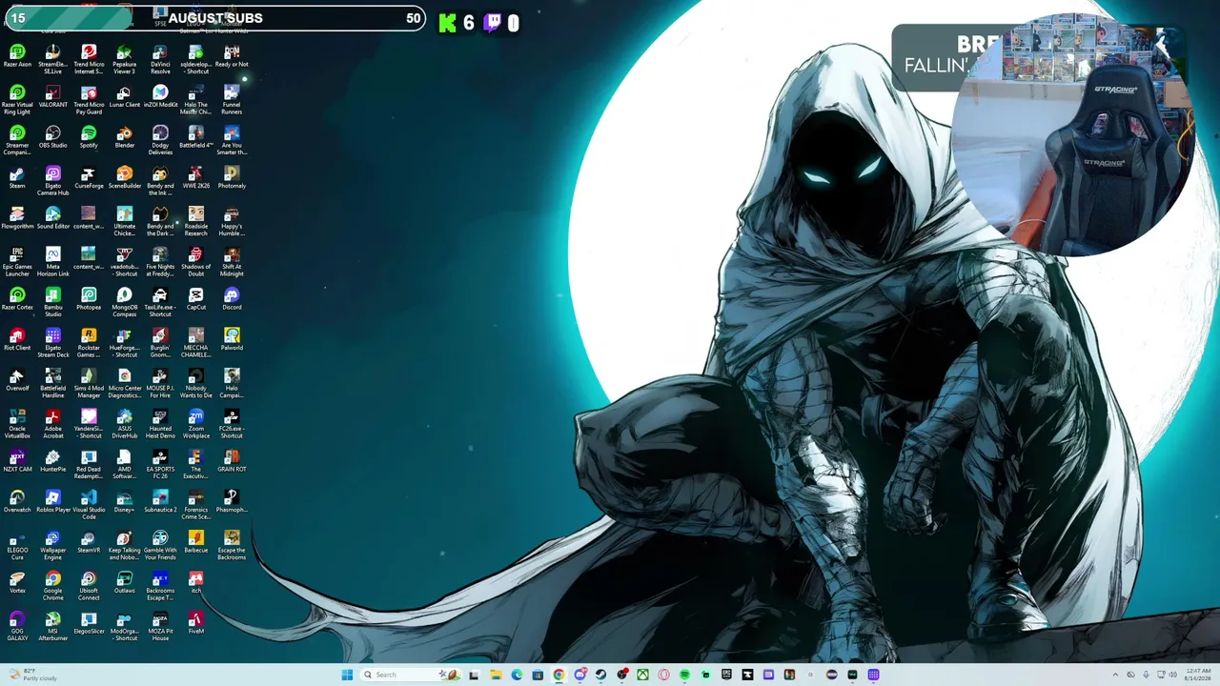Open the MSI Afterburner shortcut
The width and height of the screenshot is (1220, 686).
pyautogui.click(x=52, y=626)
